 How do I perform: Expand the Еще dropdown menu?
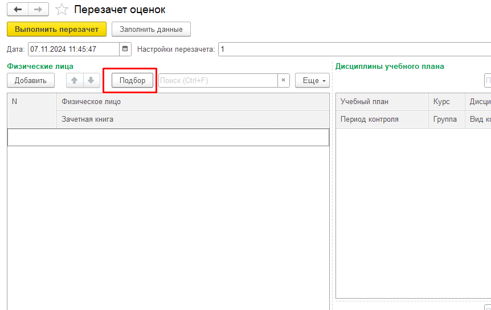click(x=312, y=81)
